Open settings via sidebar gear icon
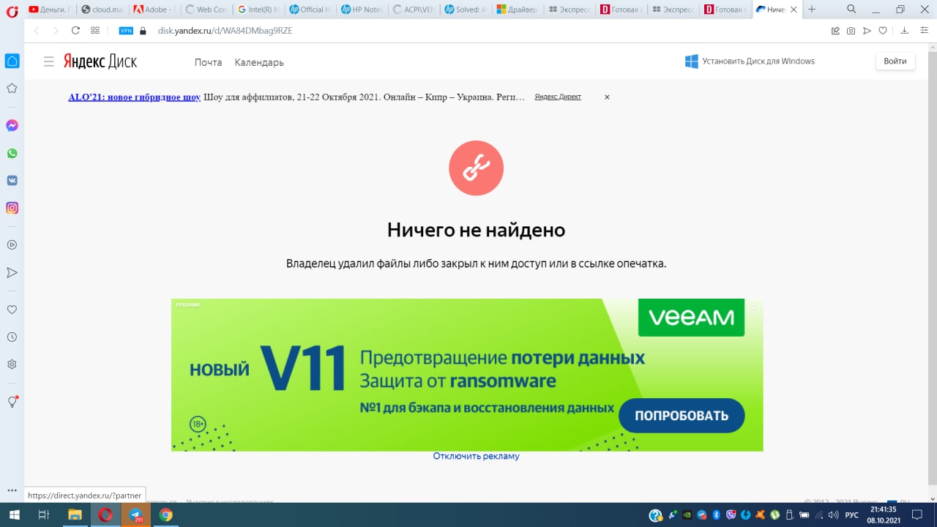This screenshot has width=937, height=527. (x=12, y=365)
